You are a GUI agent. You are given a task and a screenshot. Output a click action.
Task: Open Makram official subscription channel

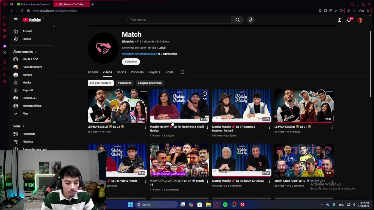[31, 106]
